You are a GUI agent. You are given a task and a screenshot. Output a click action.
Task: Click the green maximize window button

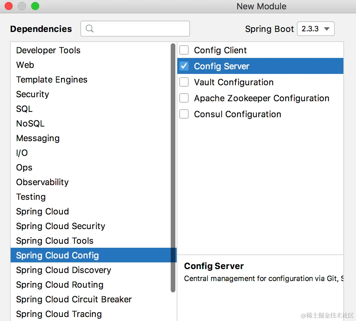click(x=35, y=6)
